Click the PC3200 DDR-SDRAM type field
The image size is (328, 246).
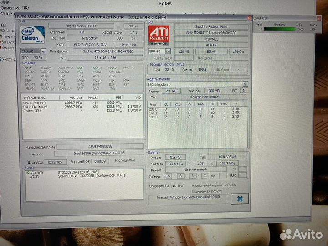coord(205,97)
